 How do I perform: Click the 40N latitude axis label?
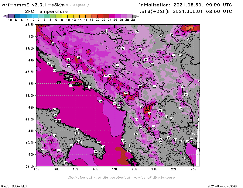pos(31,155)
